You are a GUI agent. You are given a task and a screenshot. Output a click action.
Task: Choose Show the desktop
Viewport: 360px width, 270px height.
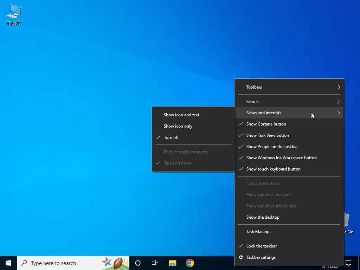click(x=289, y=217)
